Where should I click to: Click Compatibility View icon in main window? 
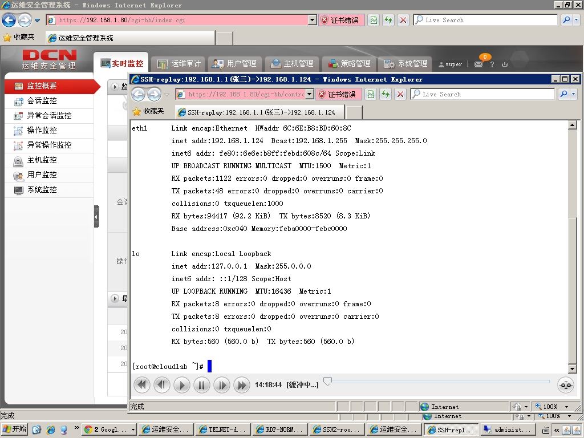tap(374, 20)
